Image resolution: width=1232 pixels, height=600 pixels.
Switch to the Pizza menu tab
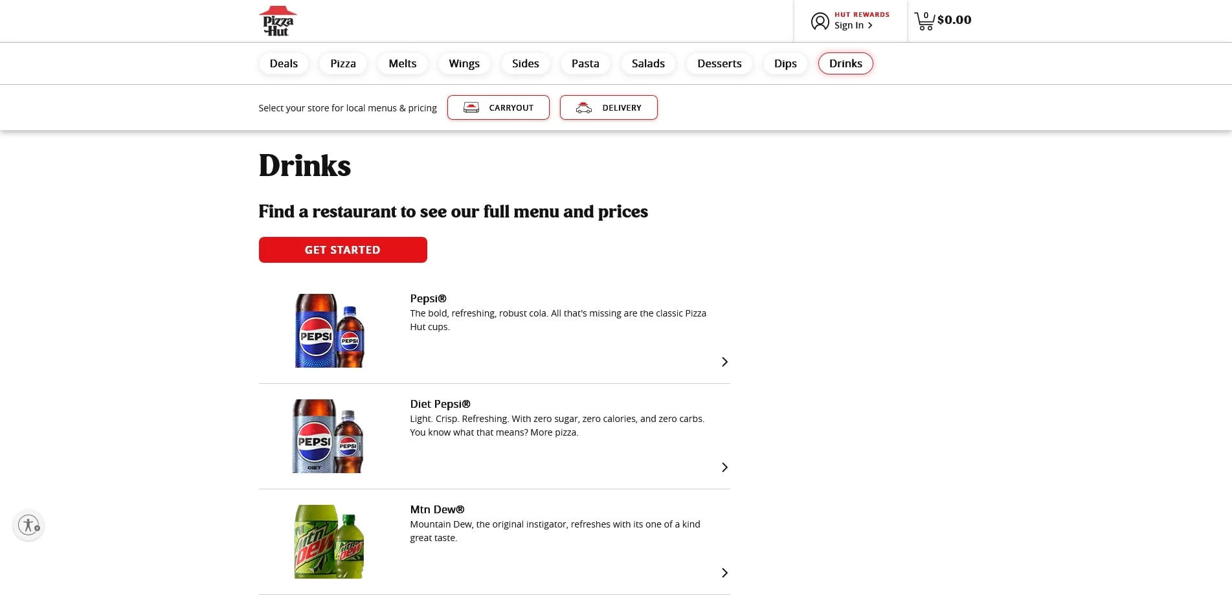tap(342, 63)
